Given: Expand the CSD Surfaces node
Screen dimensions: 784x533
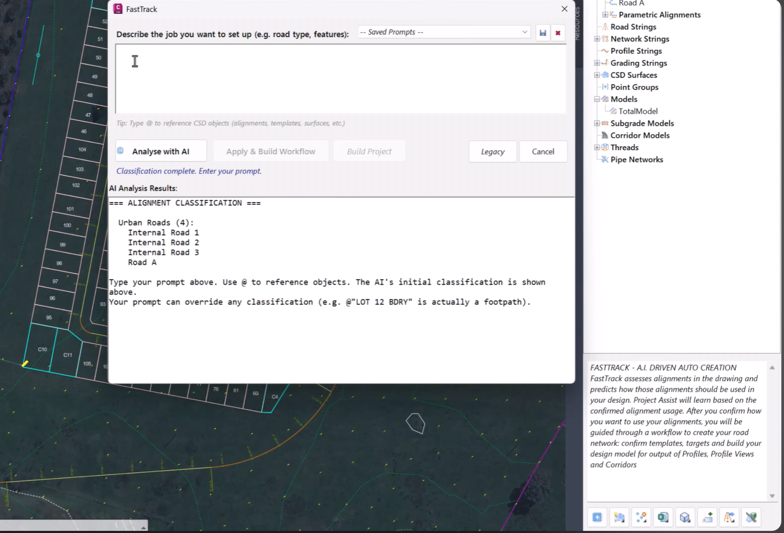Looking at the screenshot, I should 597,75.
